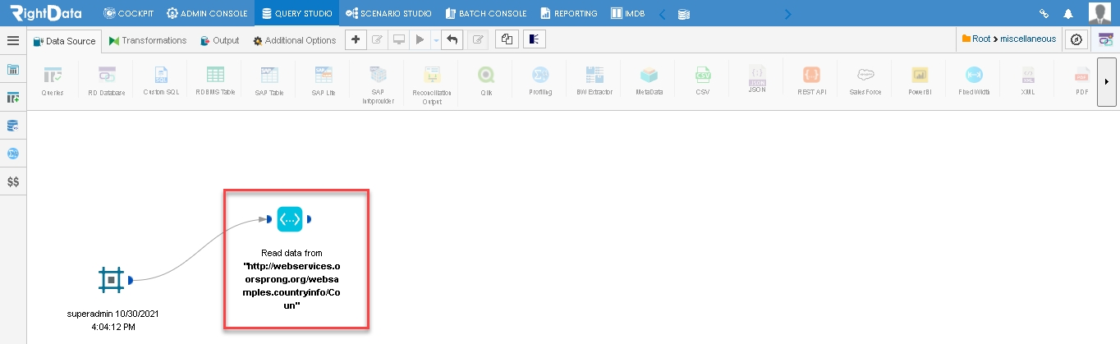This screenshot has width=1120, height=344.
Task: Choose the CSV source icon
Action: pos(703,76)
